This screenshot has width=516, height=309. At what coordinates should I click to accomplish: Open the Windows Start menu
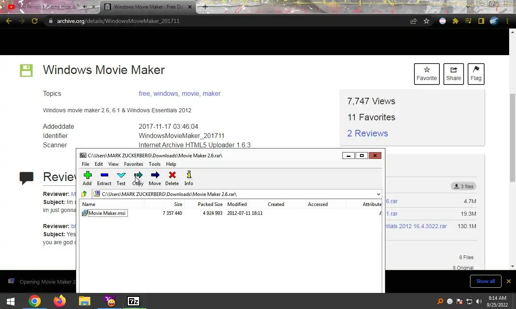click(x=11, y=301)
